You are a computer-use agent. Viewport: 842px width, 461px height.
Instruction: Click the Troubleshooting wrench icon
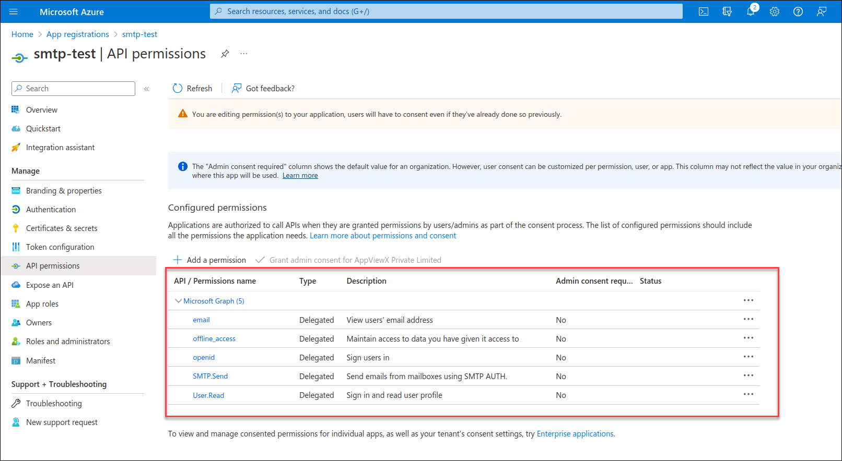[x=16, y=403]
